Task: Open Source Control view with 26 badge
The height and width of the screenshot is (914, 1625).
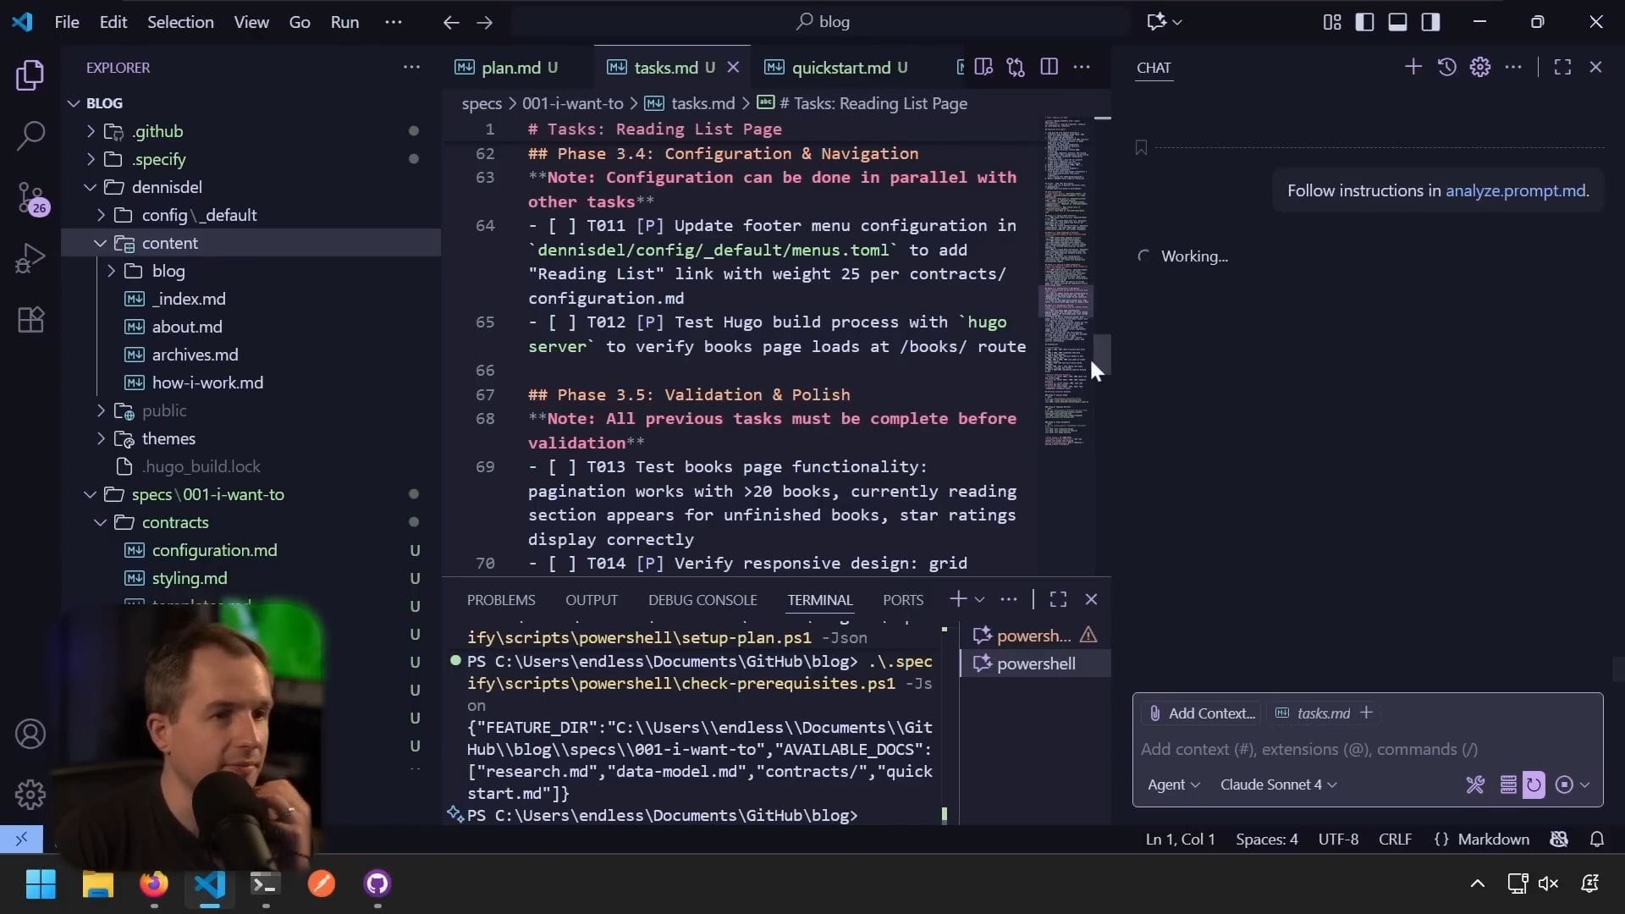Action: 30,198
